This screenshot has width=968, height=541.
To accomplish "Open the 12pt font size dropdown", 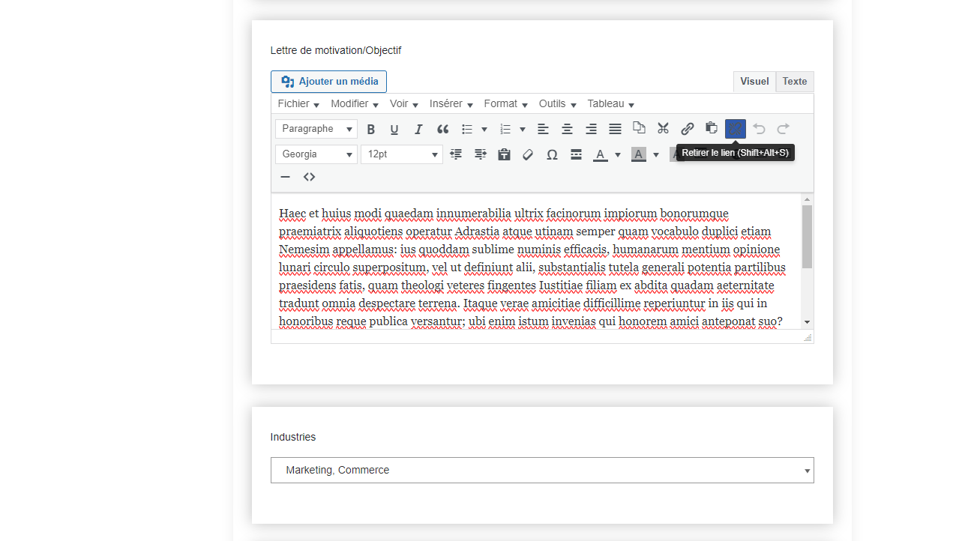I will [x=402, y=154].
